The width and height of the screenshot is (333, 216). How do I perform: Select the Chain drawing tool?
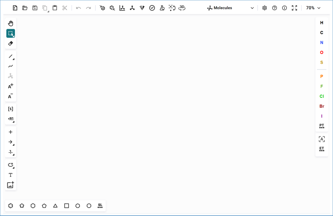pyautogui.click(x=11, y=66)
